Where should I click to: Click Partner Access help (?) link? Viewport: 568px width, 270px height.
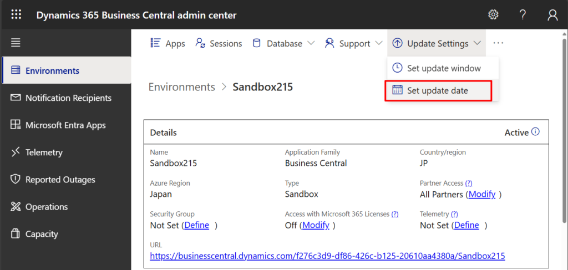coord(469,183)
